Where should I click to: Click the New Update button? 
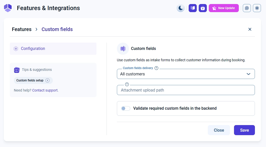point(224,8)
